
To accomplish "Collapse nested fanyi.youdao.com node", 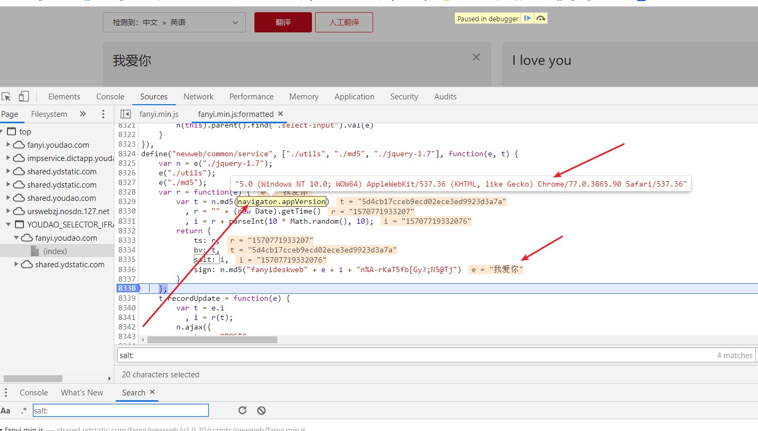I will pyautogui.click(x=16, y=238).
